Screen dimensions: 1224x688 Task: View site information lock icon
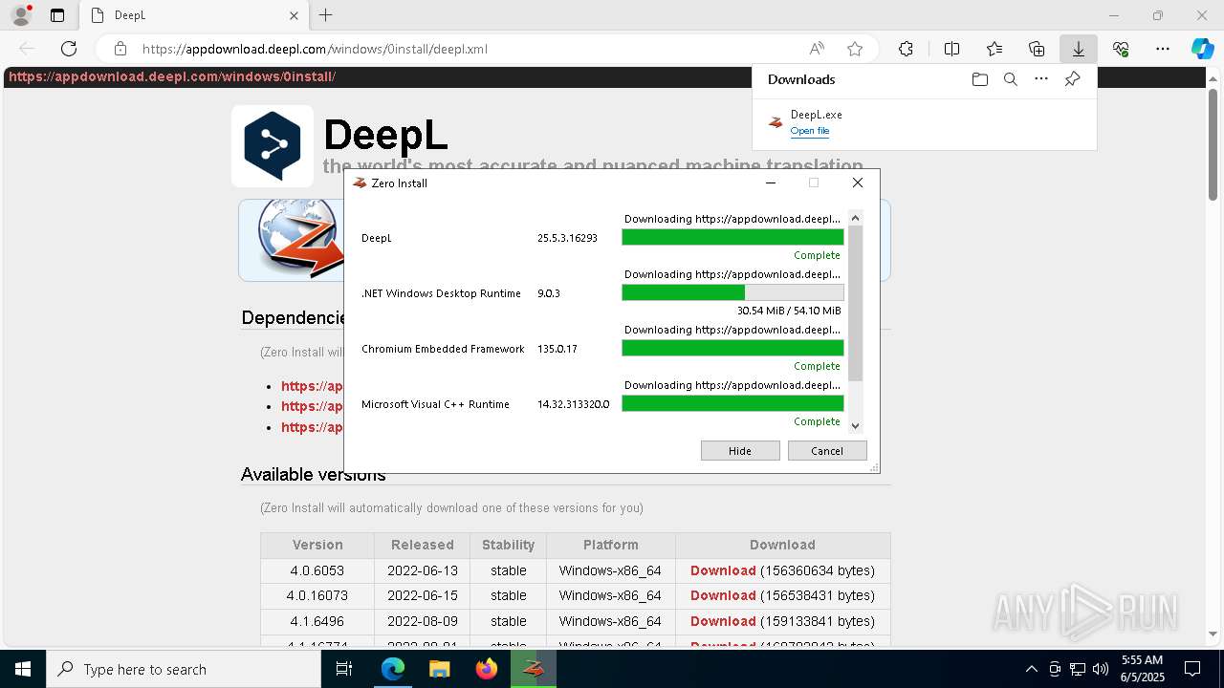coord(120,49)
